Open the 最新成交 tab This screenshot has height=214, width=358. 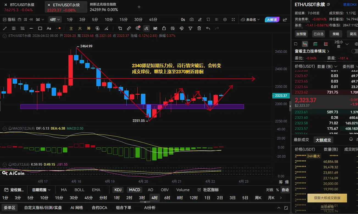point(301,140)
